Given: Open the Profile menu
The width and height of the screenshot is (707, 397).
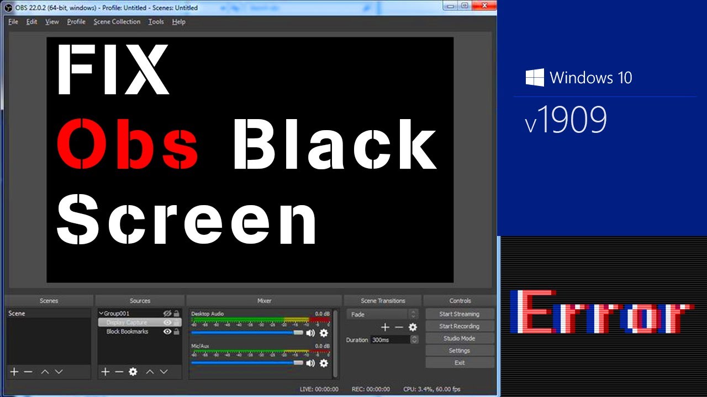Looking at the screenshot, I should [x=76, y=22].
